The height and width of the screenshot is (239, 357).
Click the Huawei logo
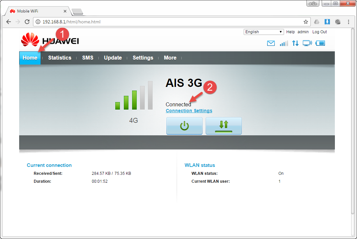click(50, 40)
